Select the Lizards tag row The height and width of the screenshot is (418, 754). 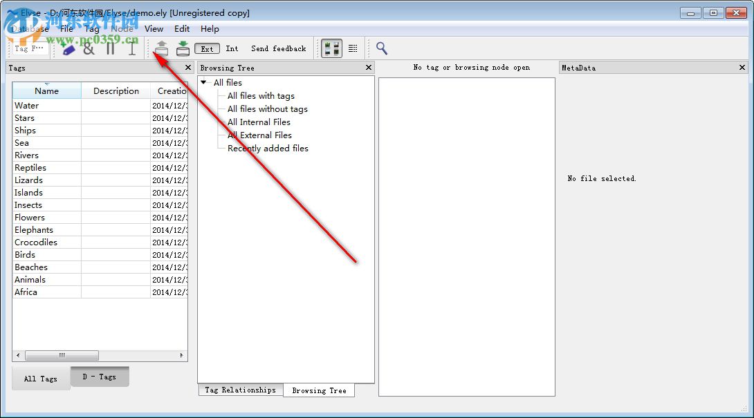pos(100,180)
